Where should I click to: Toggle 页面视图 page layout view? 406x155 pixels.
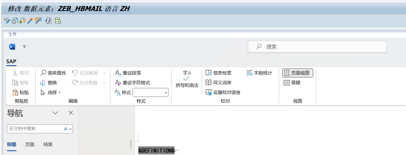[x=298, y=73]
